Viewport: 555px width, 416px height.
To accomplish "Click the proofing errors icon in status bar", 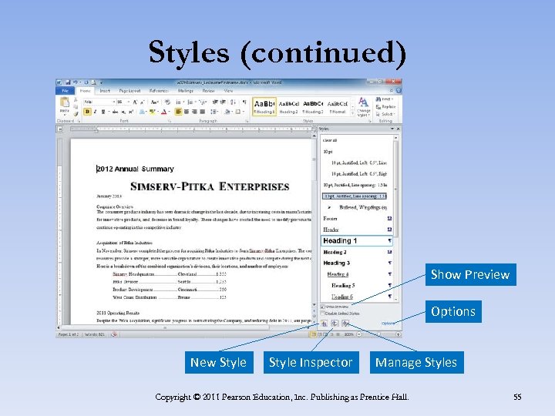I will tap(114, 334).
